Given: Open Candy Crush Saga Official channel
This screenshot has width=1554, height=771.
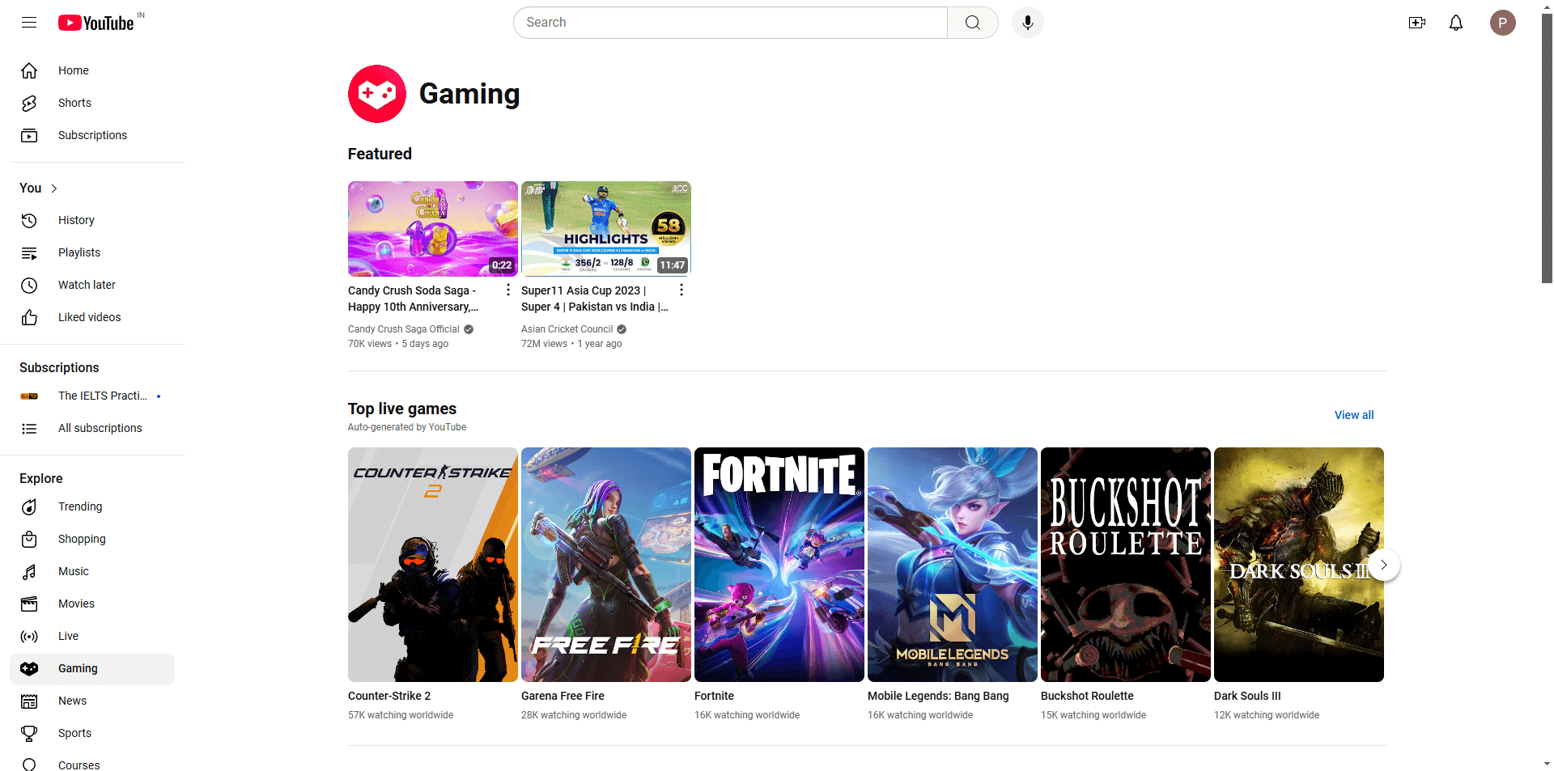Looking at the screenshot, I should pyautogui.click(x=404, y=329).
